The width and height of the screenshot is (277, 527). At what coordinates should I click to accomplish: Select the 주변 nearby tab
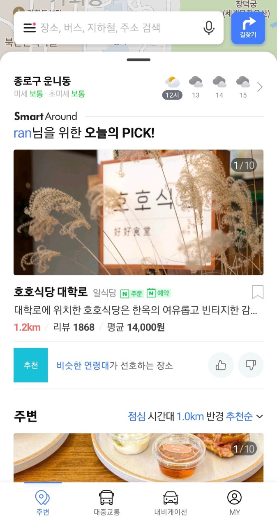pos(43,503)
